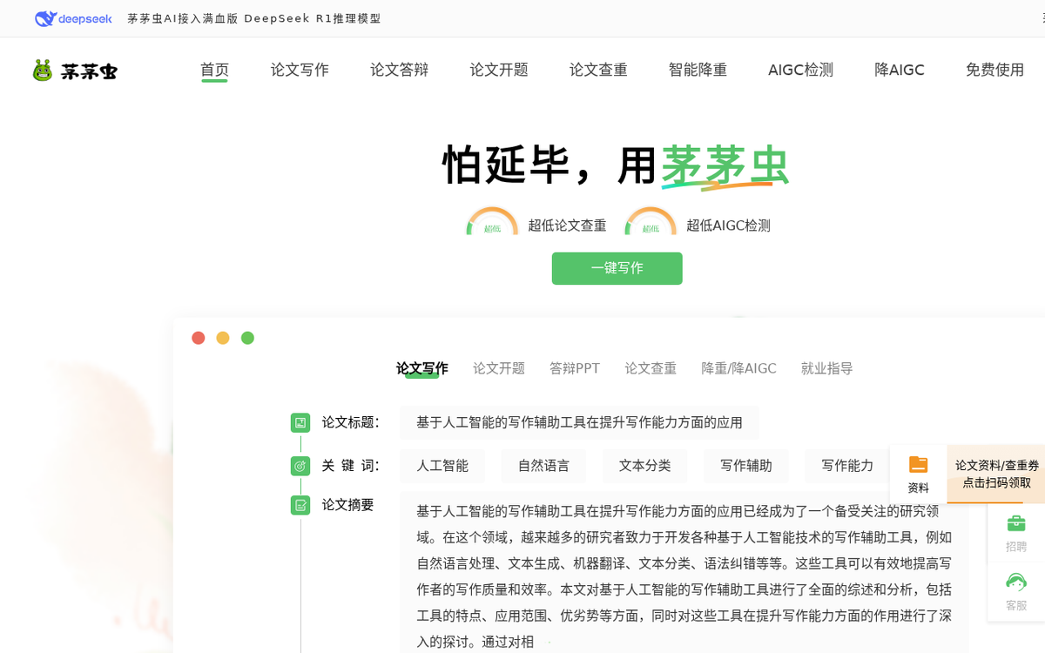Click the 超低论文查重 gauge icon
Image resolution: width=1045 pixels, height=653 pixels.
pyautogui.click(x=492, y=224)
